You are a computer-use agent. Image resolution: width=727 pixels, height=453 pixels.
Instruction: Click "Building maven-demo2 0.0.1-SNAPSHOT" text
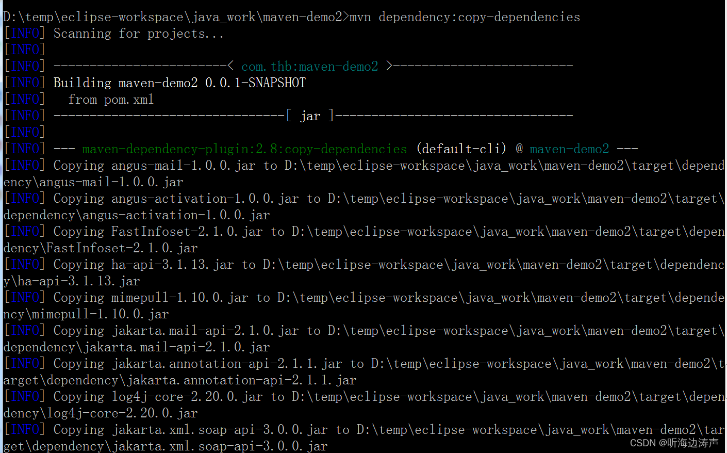coord(179,83)
